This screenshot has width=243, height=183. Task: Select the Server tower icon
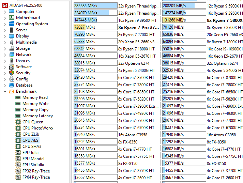point(12,30)
